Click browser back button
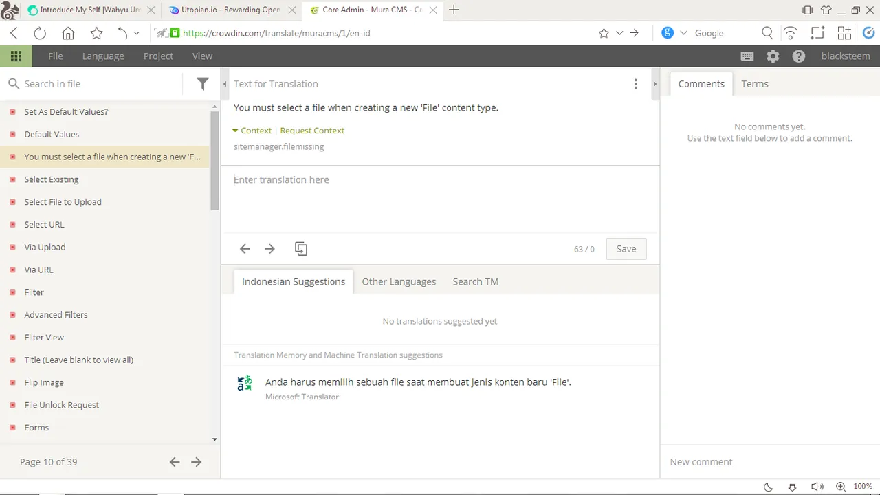The image size is (880, 495). pyautogui.click(x=14, y=33)
